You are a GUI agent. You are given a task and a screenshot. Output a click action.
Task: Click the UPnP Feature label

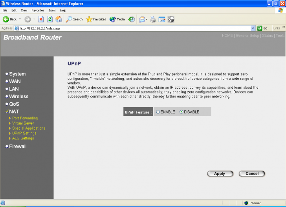click(x=138, y=112)
